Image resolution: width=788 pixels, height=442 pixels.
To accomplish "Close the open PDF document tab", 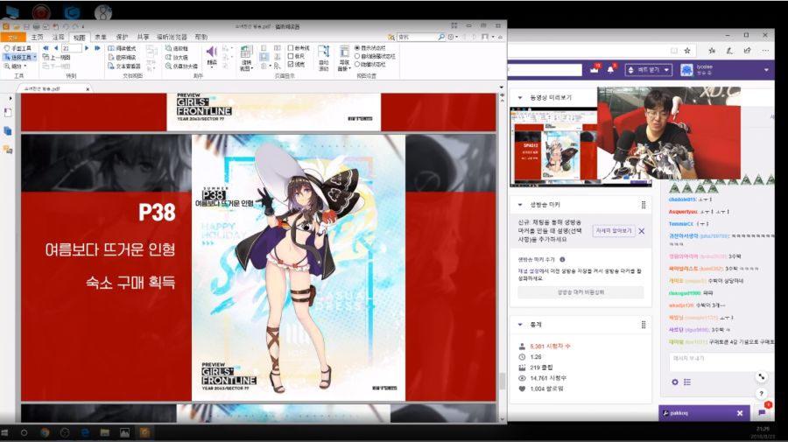I will (x=88, y=89).
